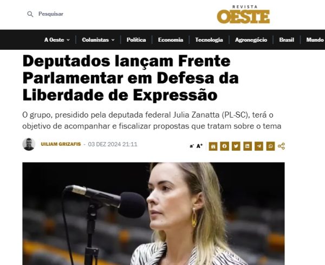Share article on Twitter
This screenshot has width=325, height=265.
[x=236, y=146]
